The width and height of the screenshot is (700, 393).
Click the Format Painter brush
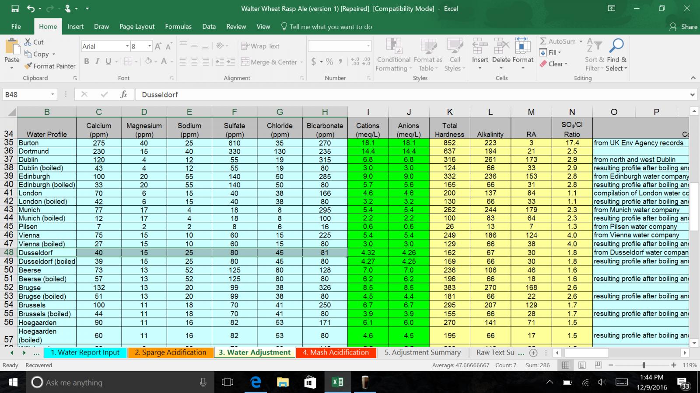(28, 66)
